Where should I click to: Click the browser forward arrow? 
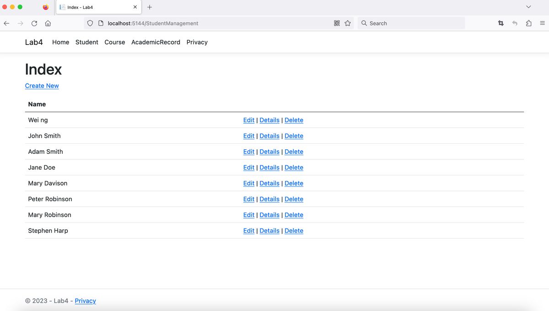(20, 23)
